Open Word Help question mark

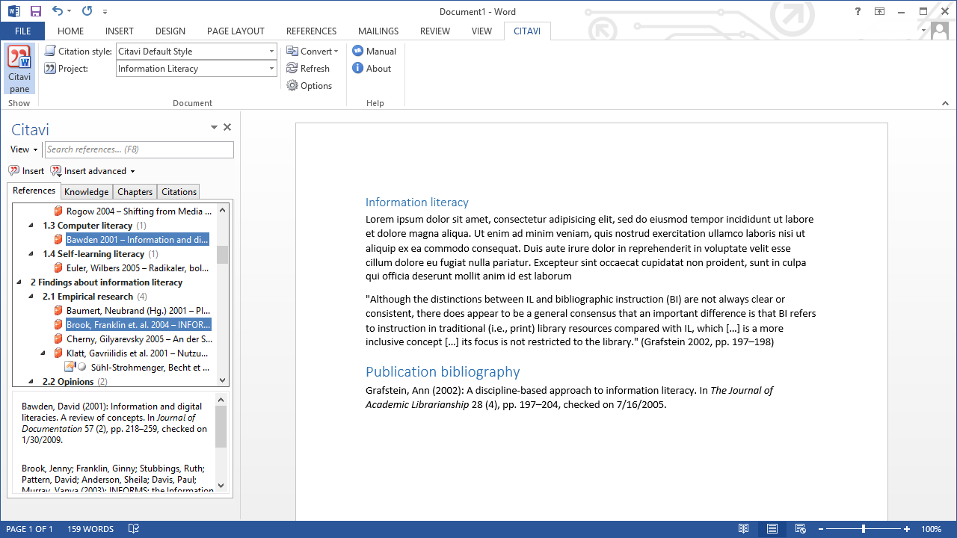coord(858,11)
